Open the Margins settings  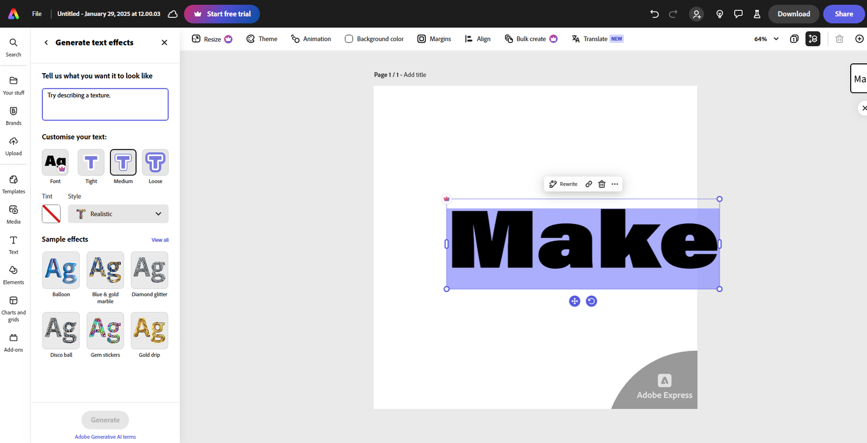tap(434, 39)
